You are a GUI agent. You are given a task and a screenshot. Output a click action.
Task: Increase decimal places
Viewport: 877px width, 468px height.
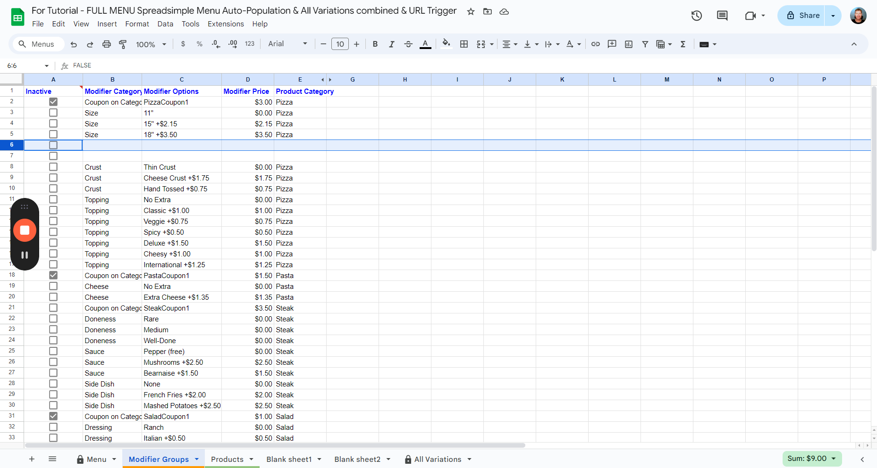click(233, 44)
